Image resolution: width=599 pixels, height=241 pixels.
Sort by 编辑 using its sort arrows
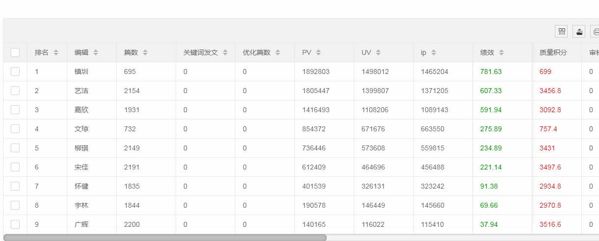tap(96, 52)
